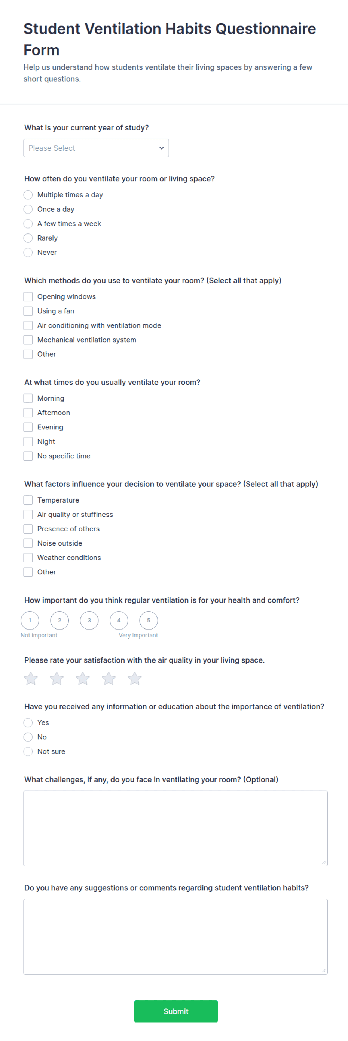
Task: Choose importance rating 3 on the scale
Action: 89,620
